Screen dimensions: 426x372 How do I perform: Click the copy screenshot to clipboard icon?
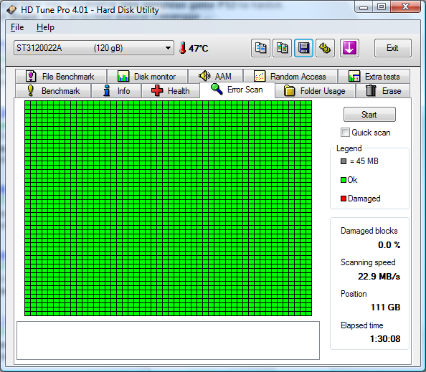(282, 48)
